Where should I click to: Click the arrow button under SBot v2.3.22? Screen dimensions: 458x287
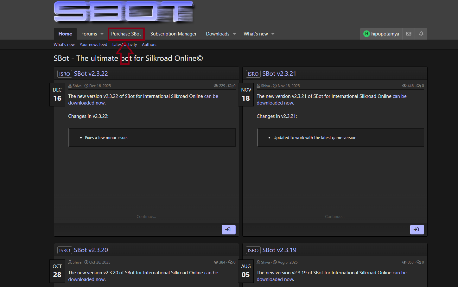pyautogui.click(x=228, y=230)
